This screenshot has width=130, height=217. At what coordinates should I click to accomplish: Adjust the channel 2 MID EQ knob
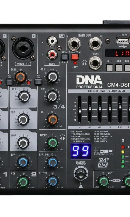(x=23, y=119)
